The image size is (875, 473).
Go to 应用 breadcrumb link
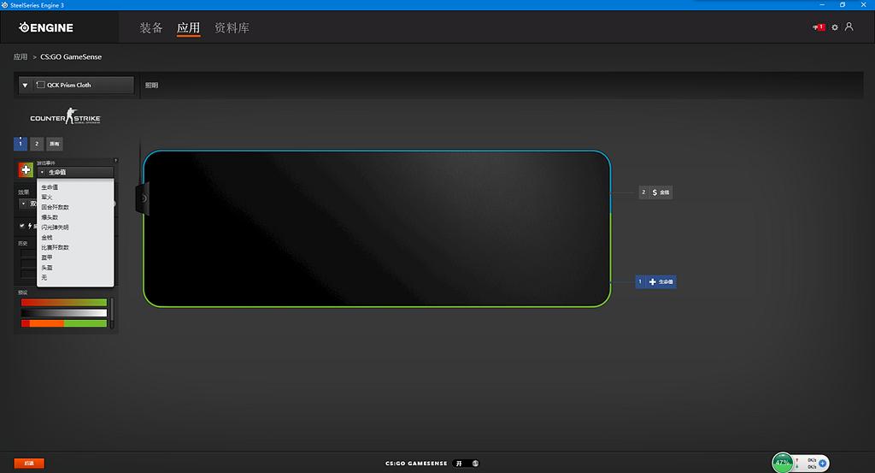coord(21,56)
